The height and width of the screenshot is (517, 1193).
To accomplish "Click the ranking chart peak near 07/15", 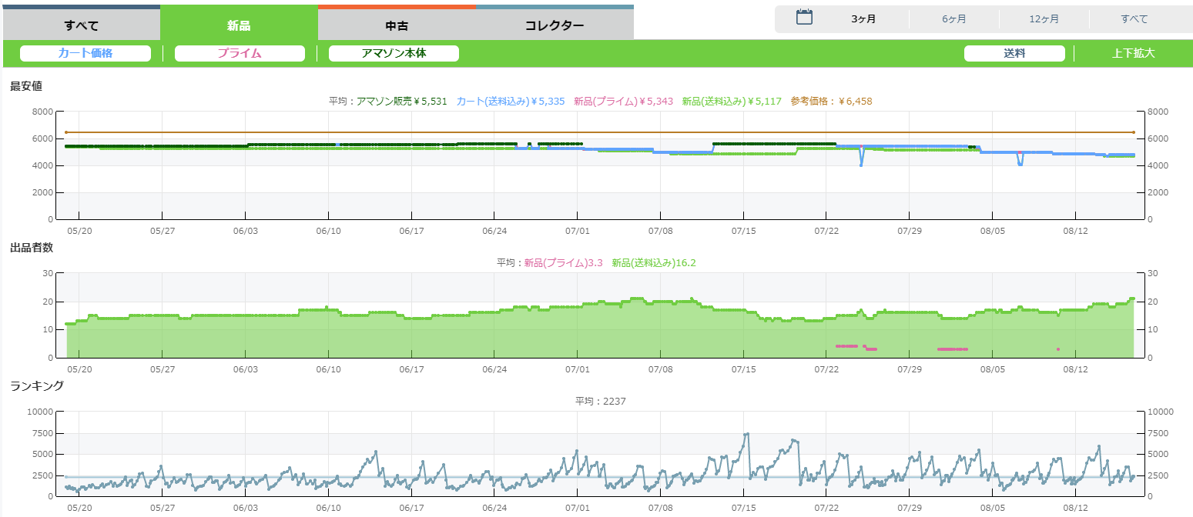I will [x=746, y=434].
